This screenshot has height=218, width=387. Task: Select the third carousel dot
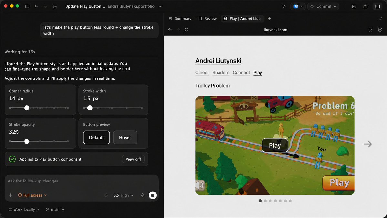tap(270, 201)
